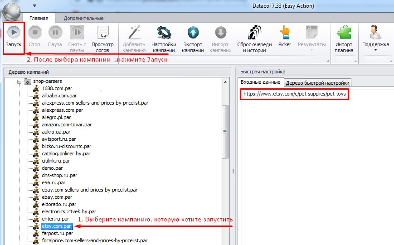
Task: Select 1688.com.par campaign
Action: (x=57, y=88)
